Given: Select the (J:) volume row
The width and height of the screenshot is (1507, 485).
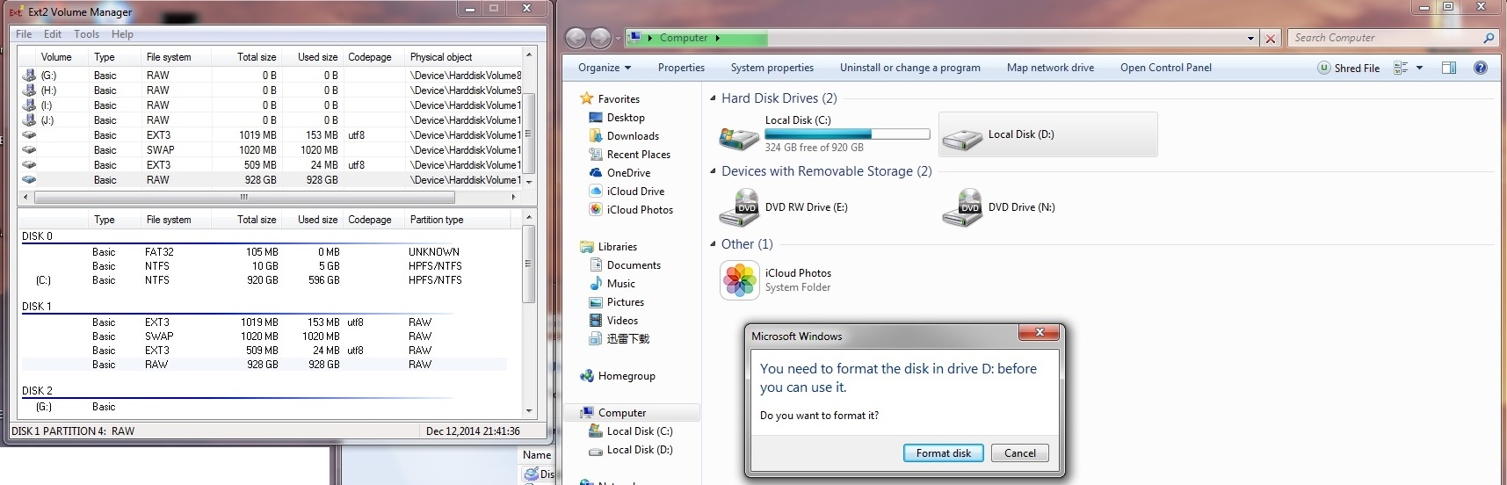Looking at the screenshot, I should [x=270, y=120].
